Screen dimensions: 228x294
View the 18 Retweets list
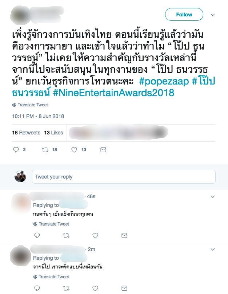tap(26, 133)
